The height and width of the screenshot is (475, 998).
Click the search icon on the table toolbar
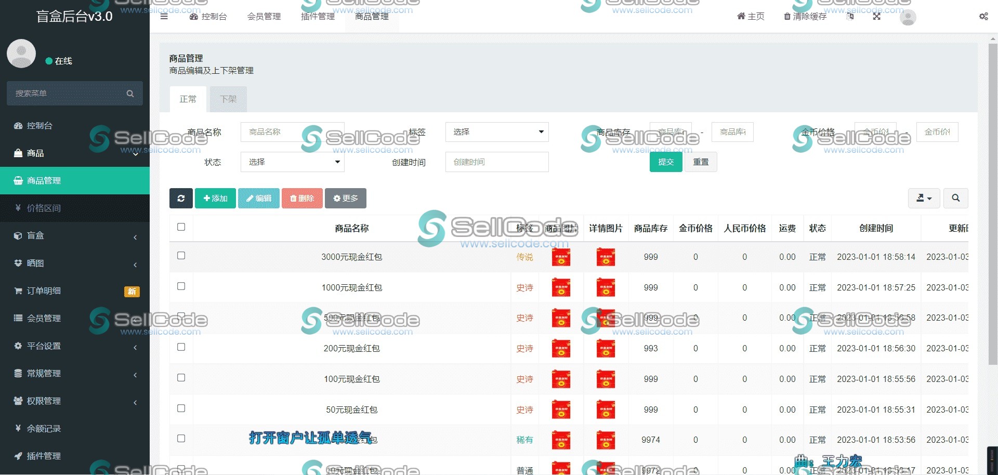tap(955, 198)
